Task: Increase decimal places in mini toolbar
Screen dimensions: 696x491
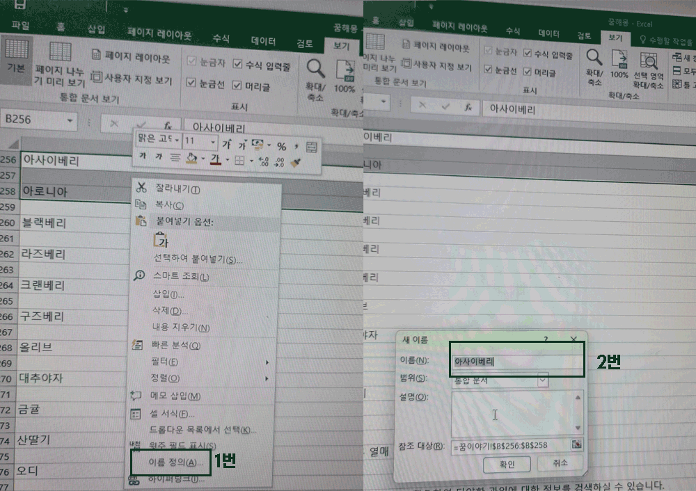Action: point(264,162)
